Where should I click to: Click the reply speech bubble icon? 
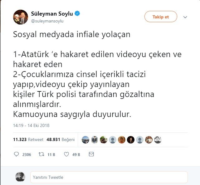tap(16, 154)
